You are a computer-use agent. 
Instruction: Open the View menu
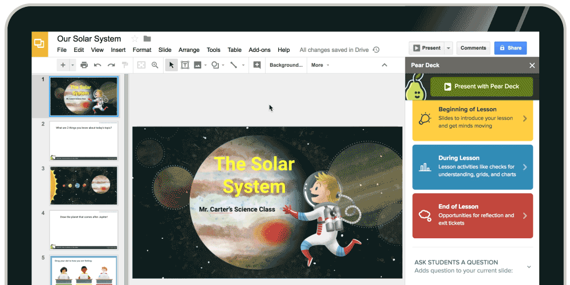click(97, 50)
